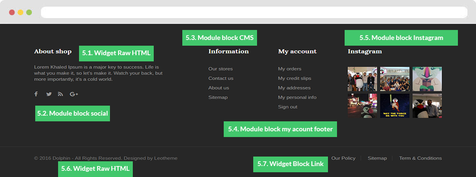Open Sitemap under Information
The image size is (476, 177).
218,98
